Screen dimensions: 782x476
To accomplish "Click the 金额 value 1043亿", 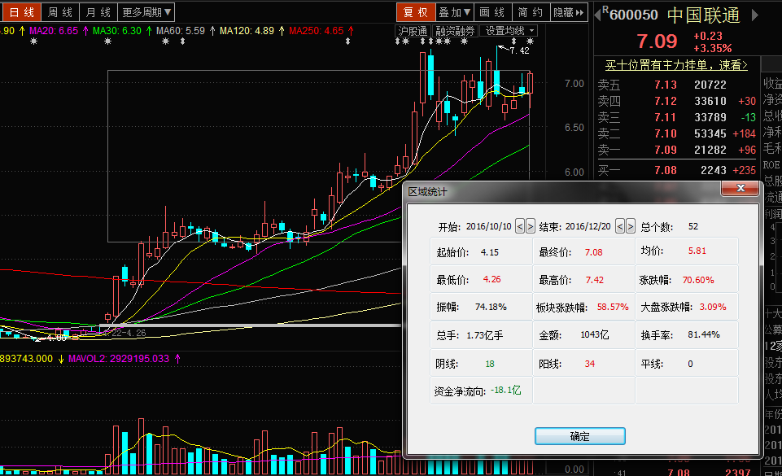I will (x=595, y=334).
